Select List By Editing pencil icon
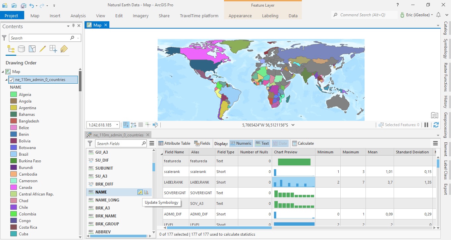The height and width of the screenshot is (240, 451). click(42, 49)
